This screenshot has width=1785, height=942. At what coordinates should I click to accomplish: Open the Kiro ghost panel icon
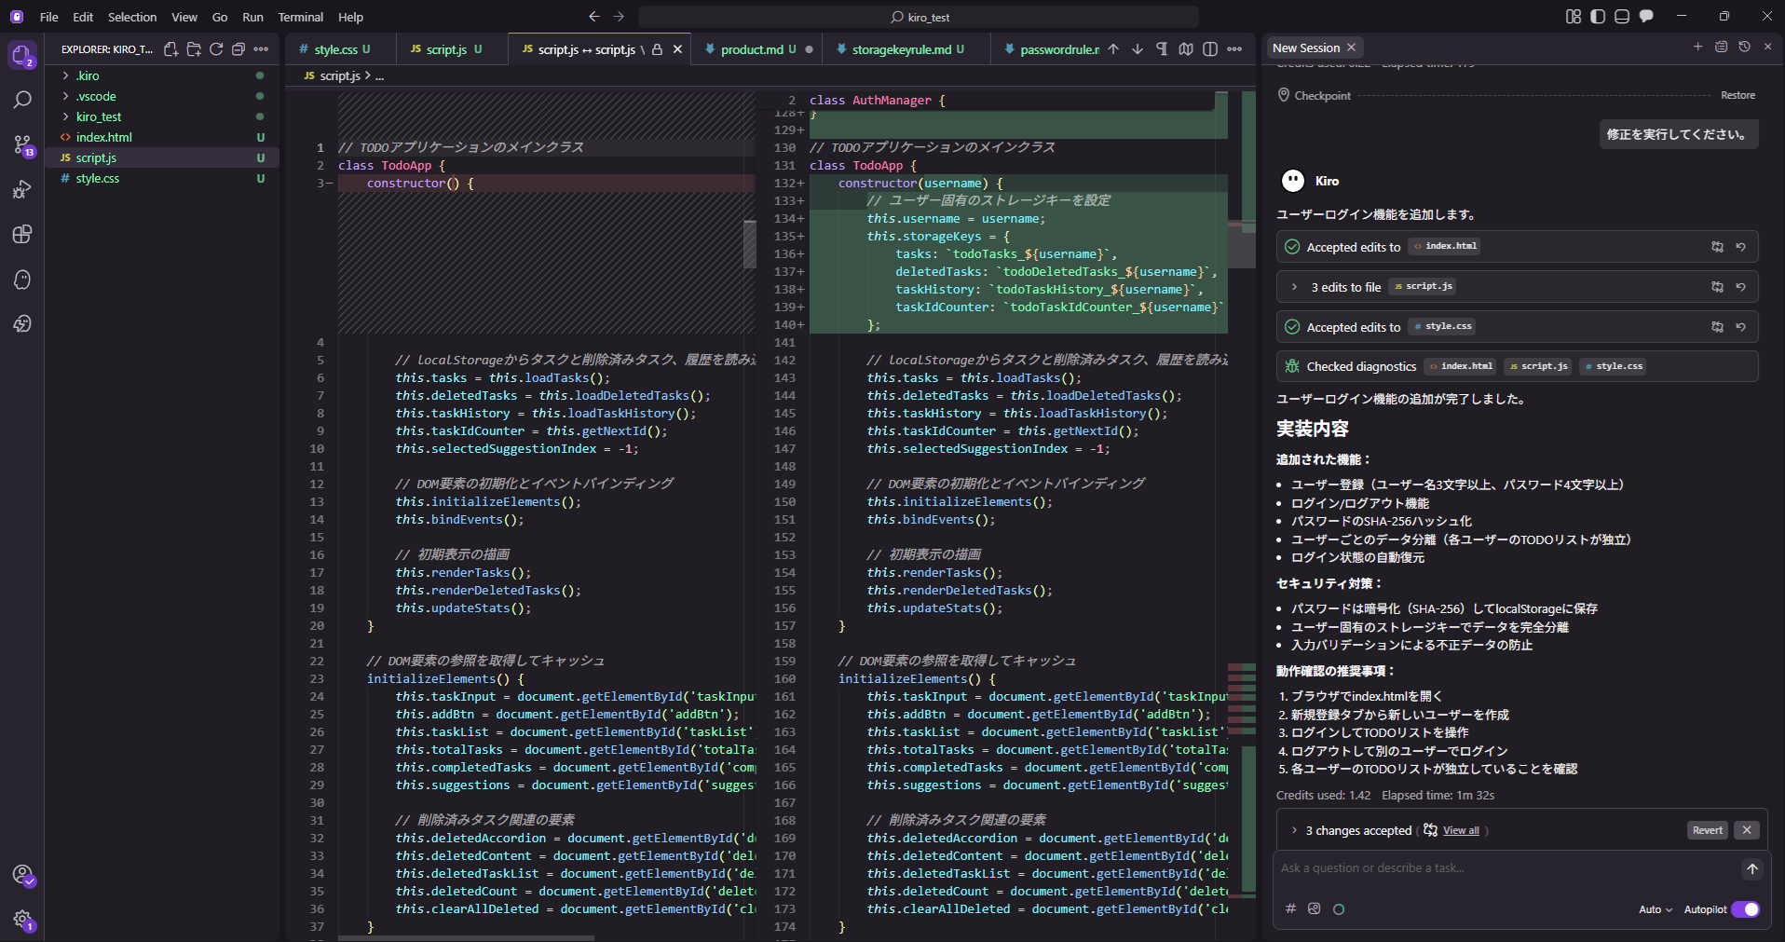pyautogui.click(x=22, y=280)
